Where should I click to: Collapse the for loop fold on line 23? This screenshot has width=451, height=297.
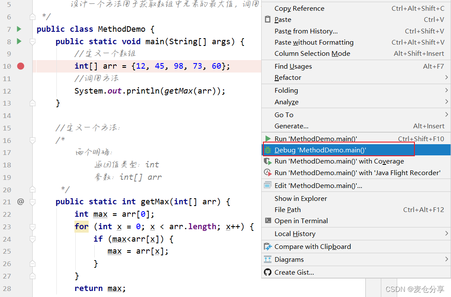(33, 227)
